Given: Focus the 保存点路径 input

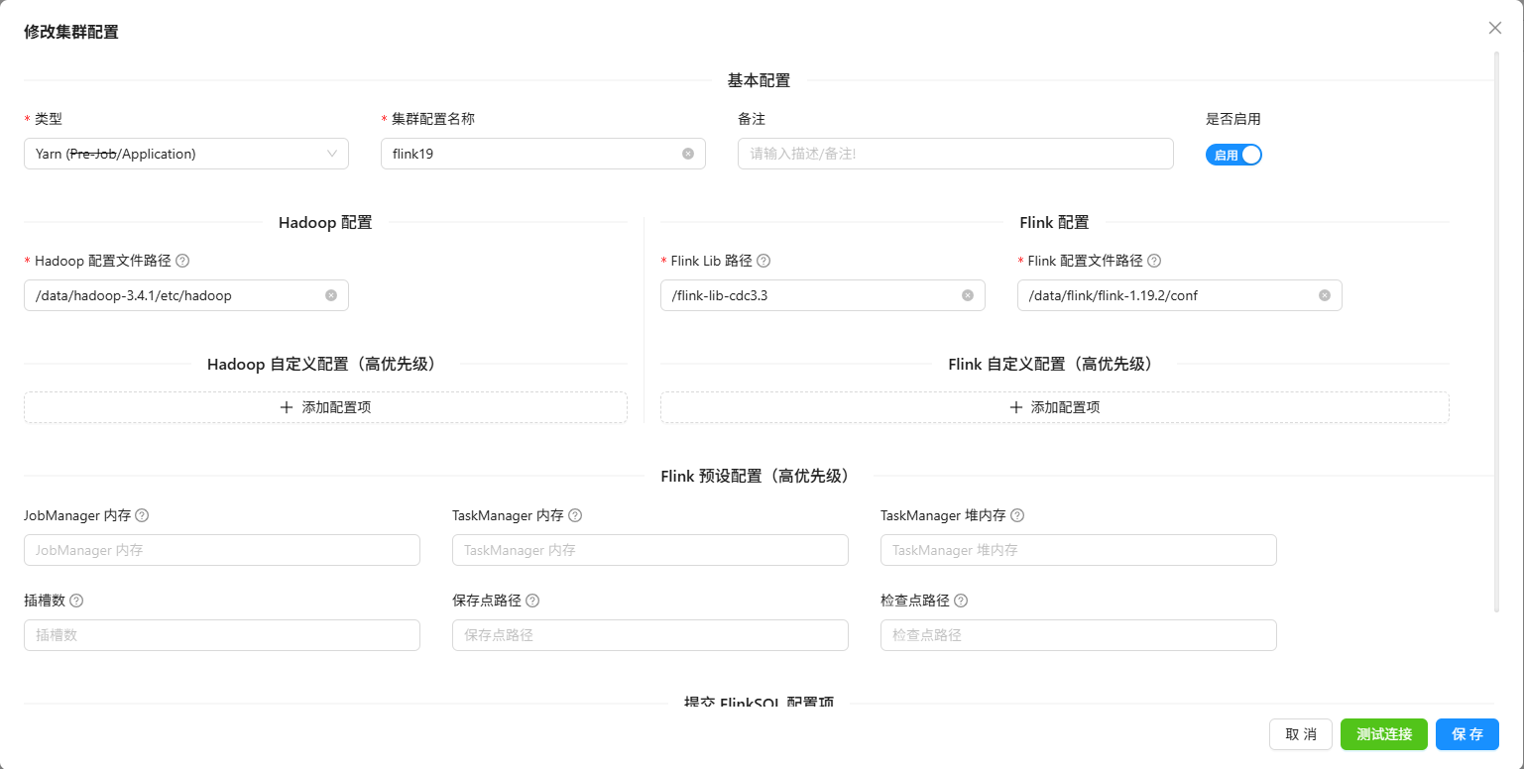Looking at the screenshot, I should click(650, 635).
